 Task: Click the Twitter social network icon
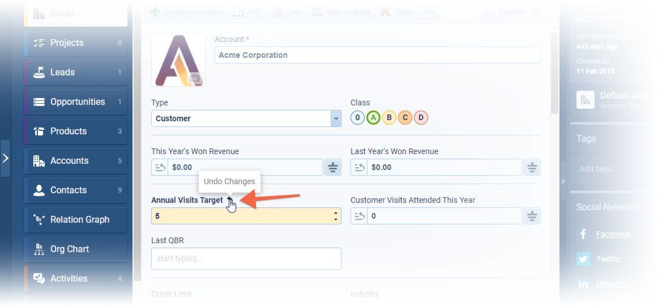(x=583, y=259)
